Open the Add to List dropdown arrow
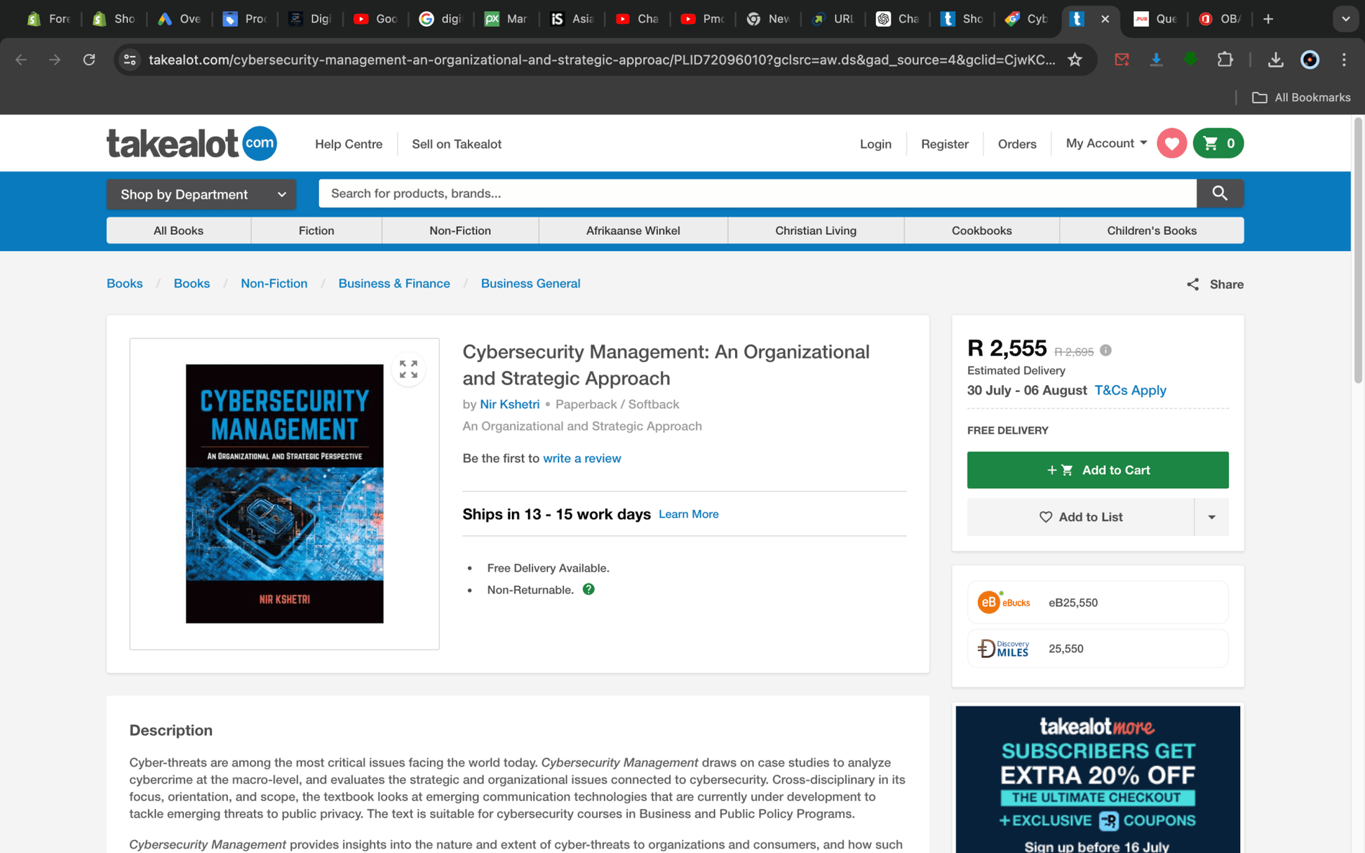Screen dimensions: 1365x853 coord(1211,517)
